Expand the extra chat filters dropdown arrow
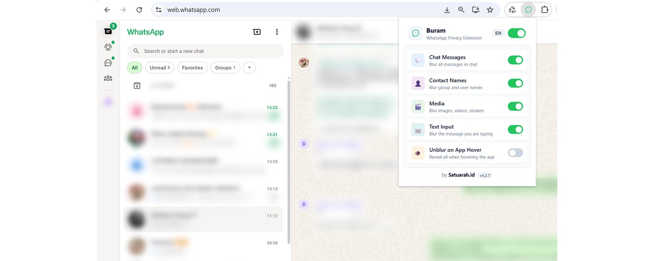 249,68
